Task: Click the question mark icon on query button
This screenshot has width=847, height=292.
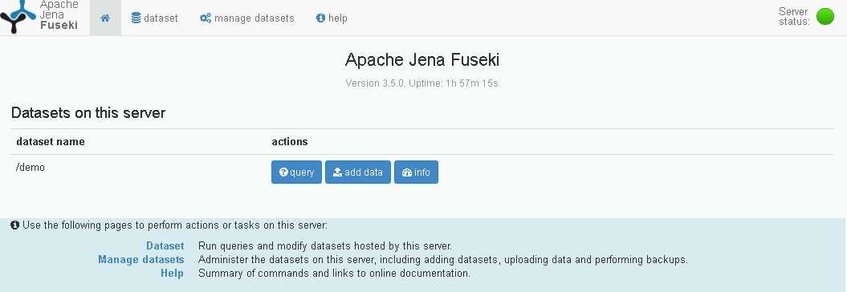Action: (x=283, y=172)
